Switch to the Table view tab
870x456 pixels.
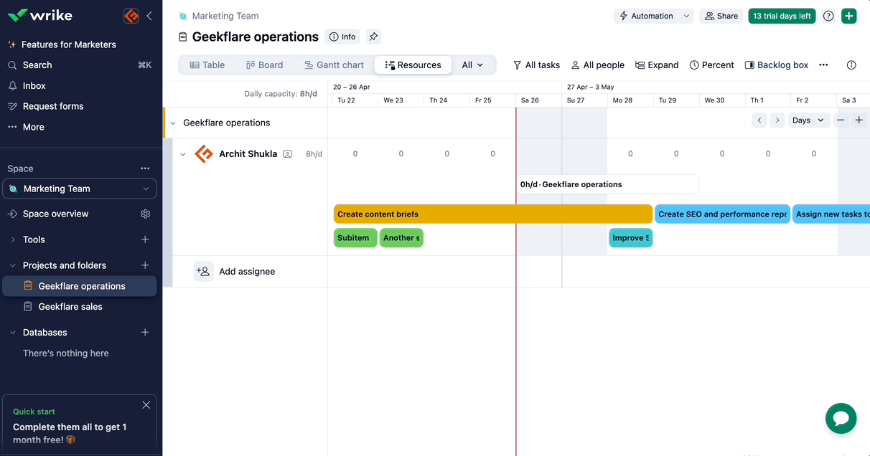tap(207, 65)
